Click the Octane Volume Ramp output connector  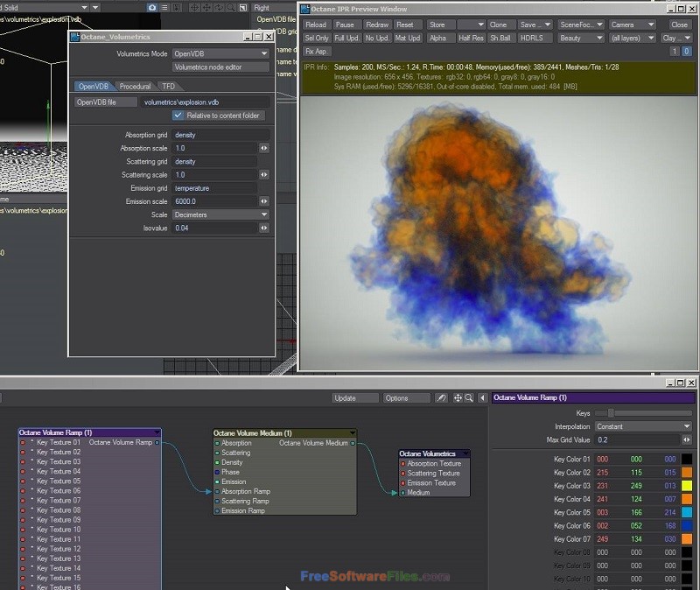(x=157, y=443)
